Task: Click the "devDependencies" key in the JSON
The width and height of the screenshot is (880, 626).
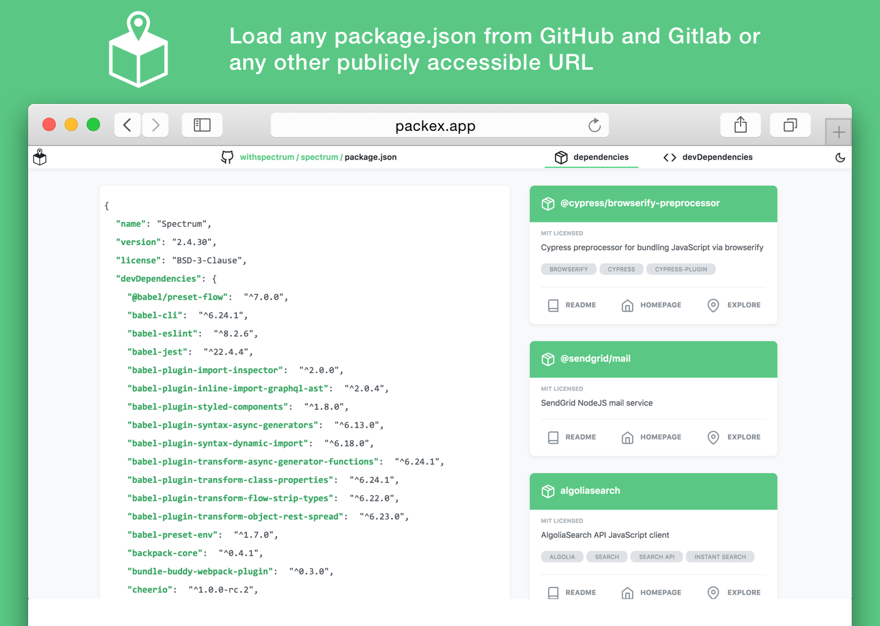Action: pos(159,279)
